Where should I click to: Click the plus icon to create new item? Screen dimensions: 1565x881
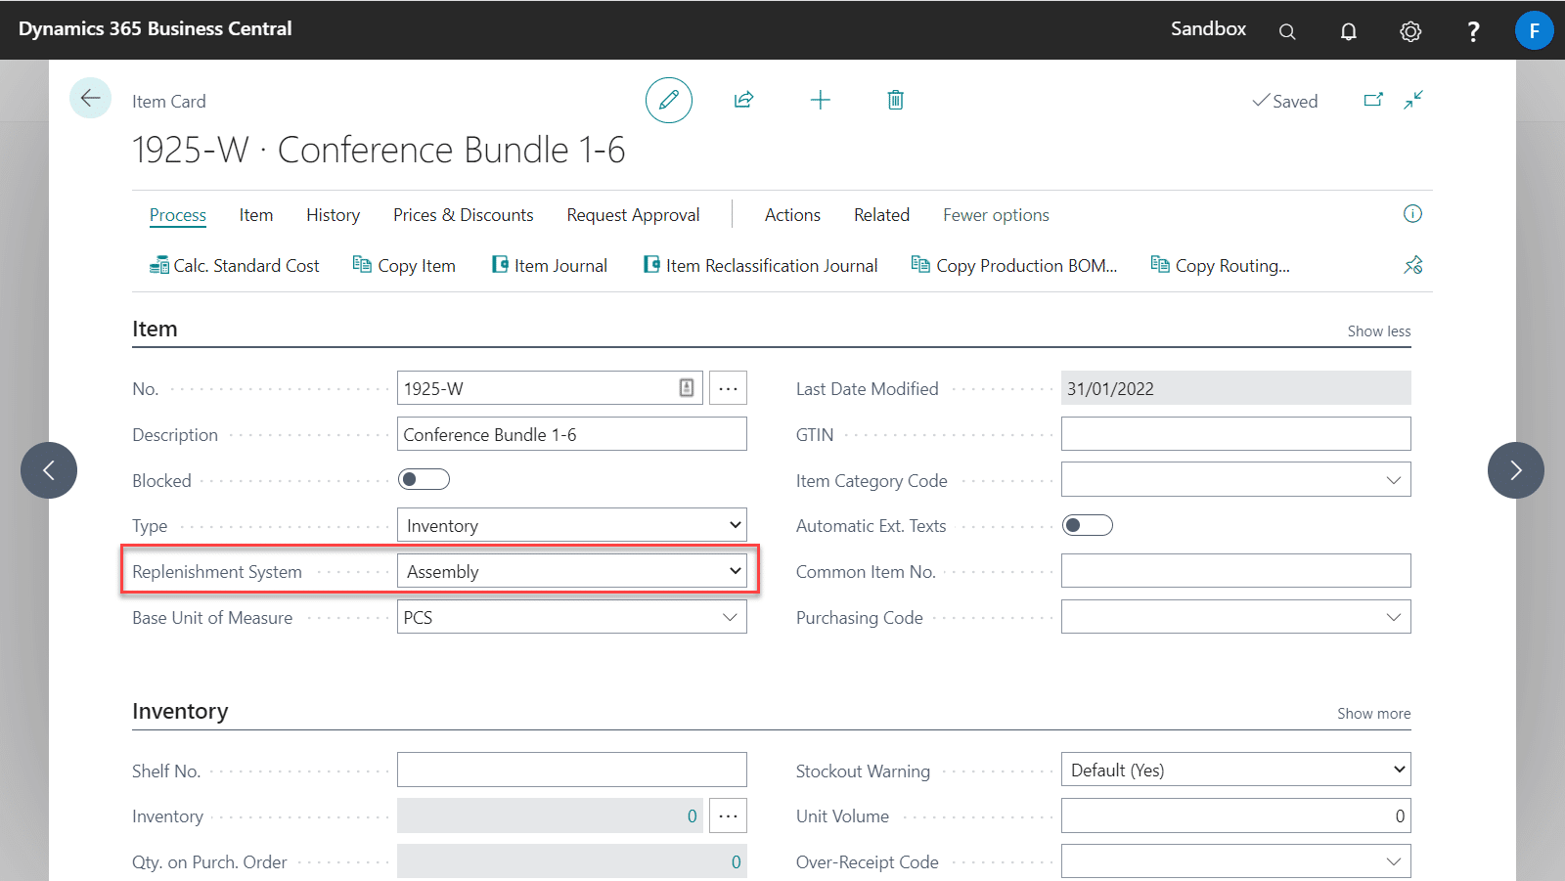(821, 100)
